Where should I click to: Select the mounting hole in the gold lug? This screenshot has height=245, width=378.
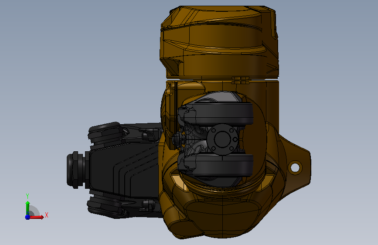point(295,167)
